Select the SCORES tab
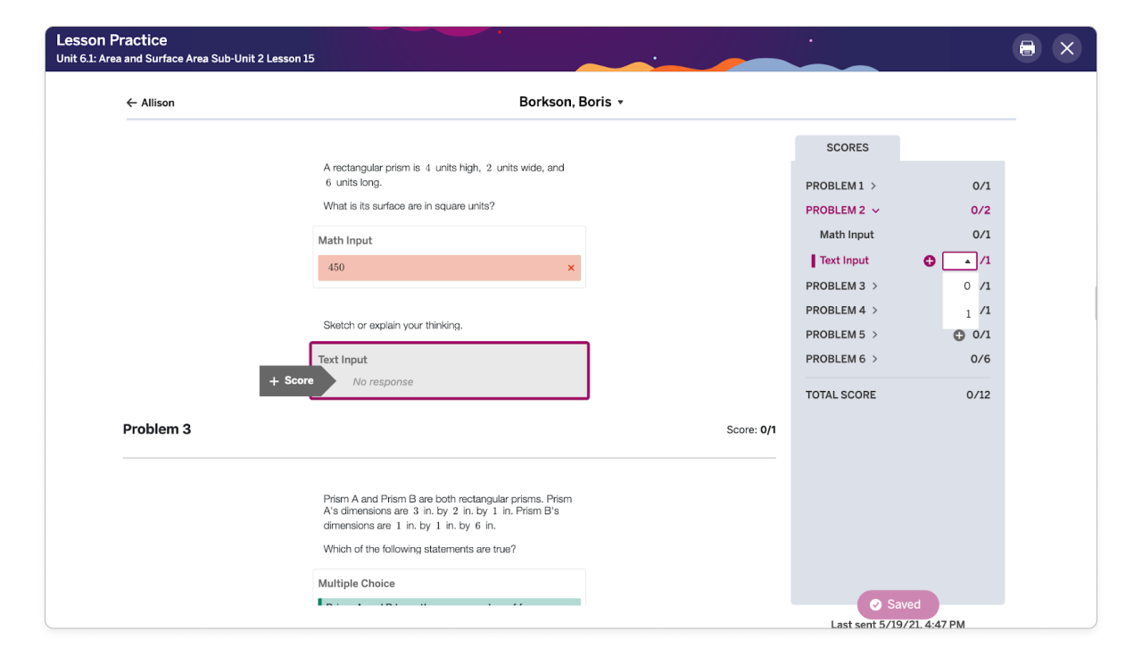 click(x=848, y=148)
